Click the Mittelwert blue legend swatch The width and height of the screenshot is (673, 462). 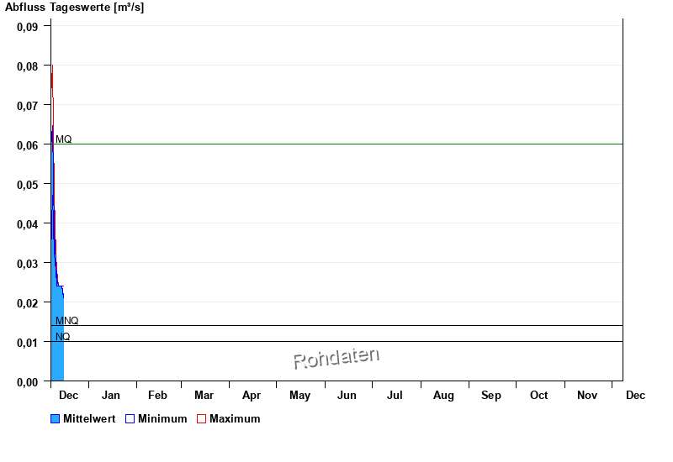coord(55,418)
